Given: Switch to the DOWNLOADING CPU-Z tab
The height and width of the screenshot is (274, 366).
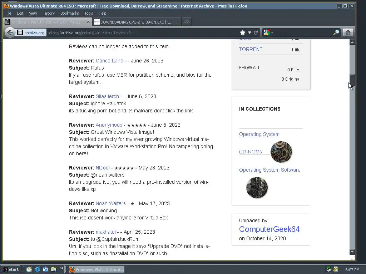Looking at the screenshot, I should tap(137, 22).
